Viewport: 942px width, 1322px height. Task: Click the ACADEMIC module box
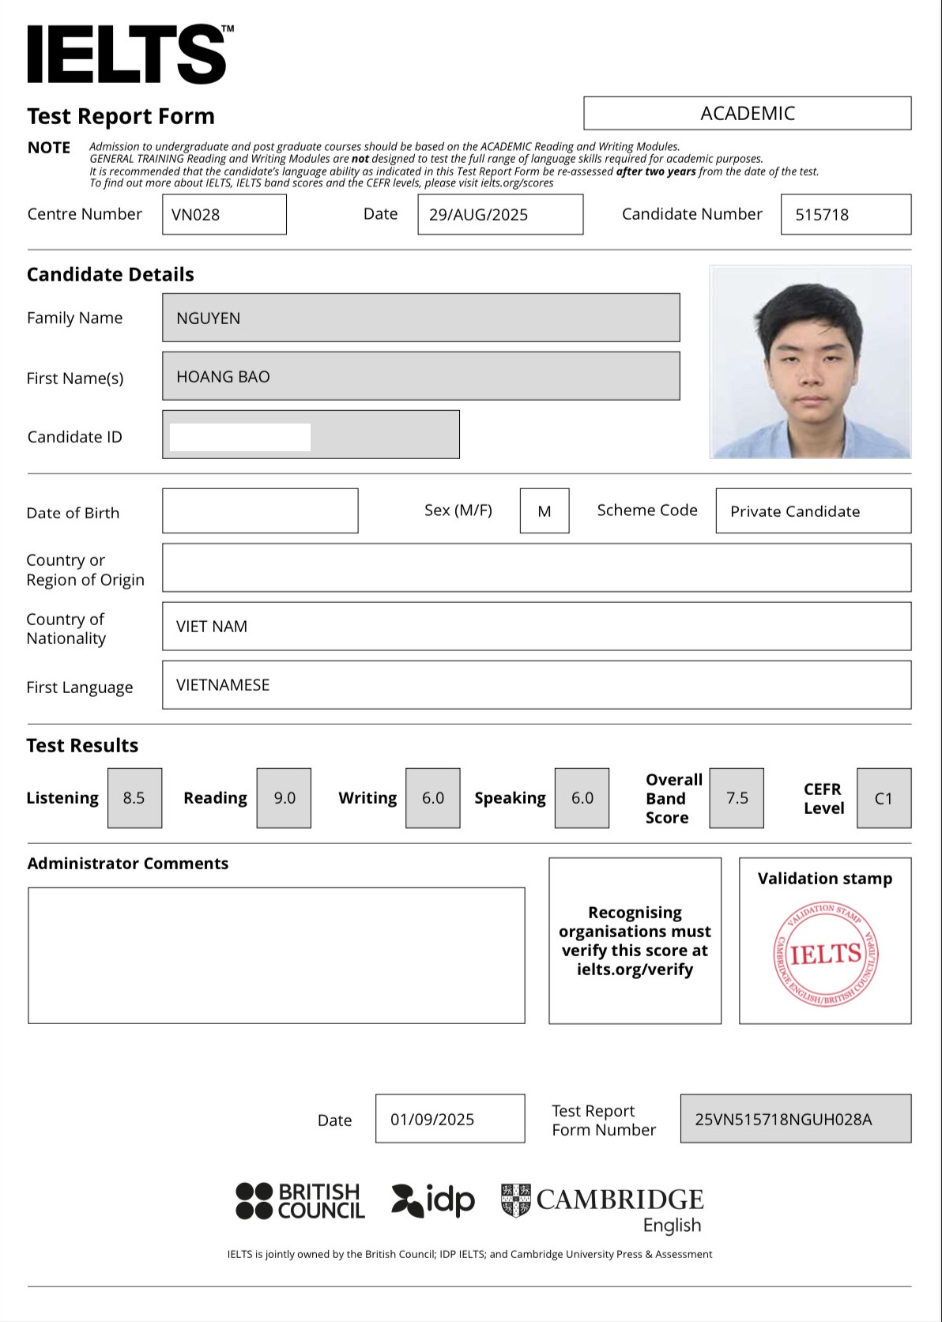coord(747,113)
